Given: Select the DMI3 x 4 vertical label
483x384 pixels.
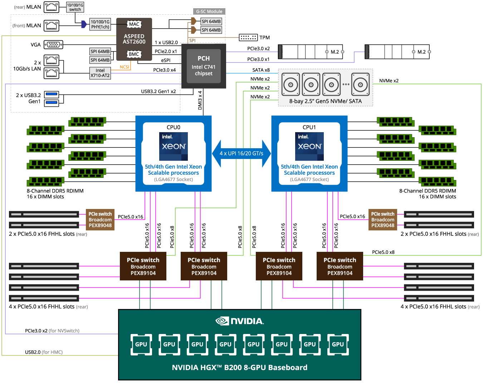Looking at the screenshot, I should click(x=200, y=100).
